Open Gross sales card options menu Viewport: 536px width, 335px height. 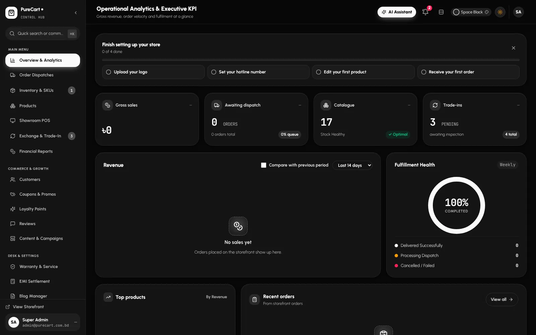pos(191,105)
